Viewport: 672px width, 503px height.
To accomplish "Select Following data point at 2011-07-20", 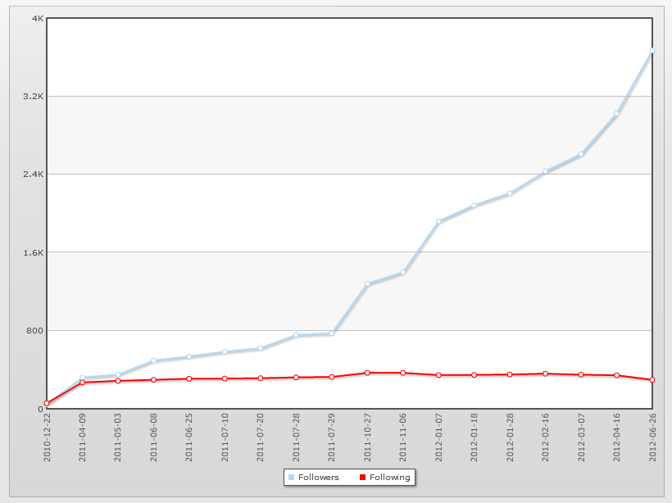I will (261, 378).
